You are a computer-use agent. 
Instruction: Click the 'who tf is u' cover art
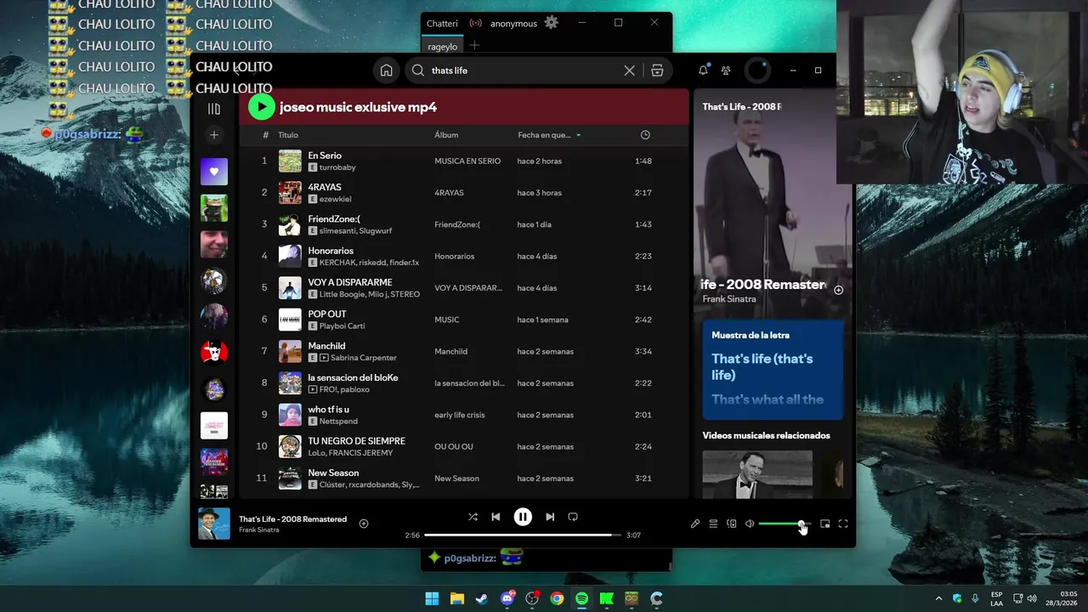coord(290,415)
